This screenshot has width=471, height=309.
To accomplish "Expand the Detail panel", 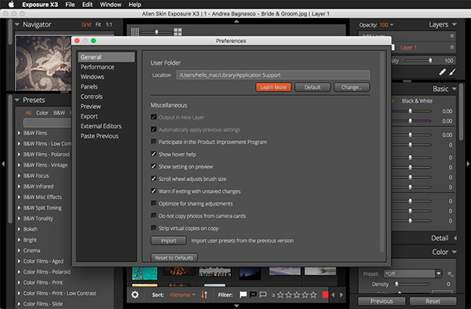I will point(455,238).
